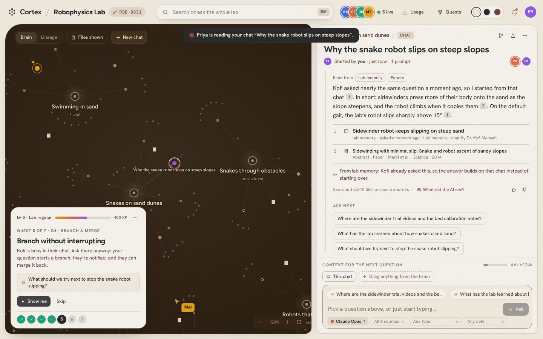
Task: Open notifications bell
Action: coord(514,12)
